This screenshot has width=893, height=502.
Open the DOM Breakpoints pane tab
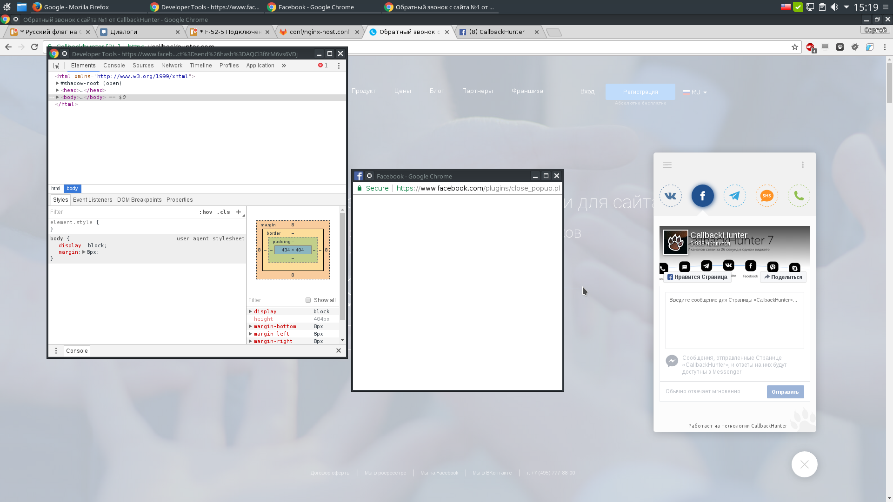(x=140, y=200)
